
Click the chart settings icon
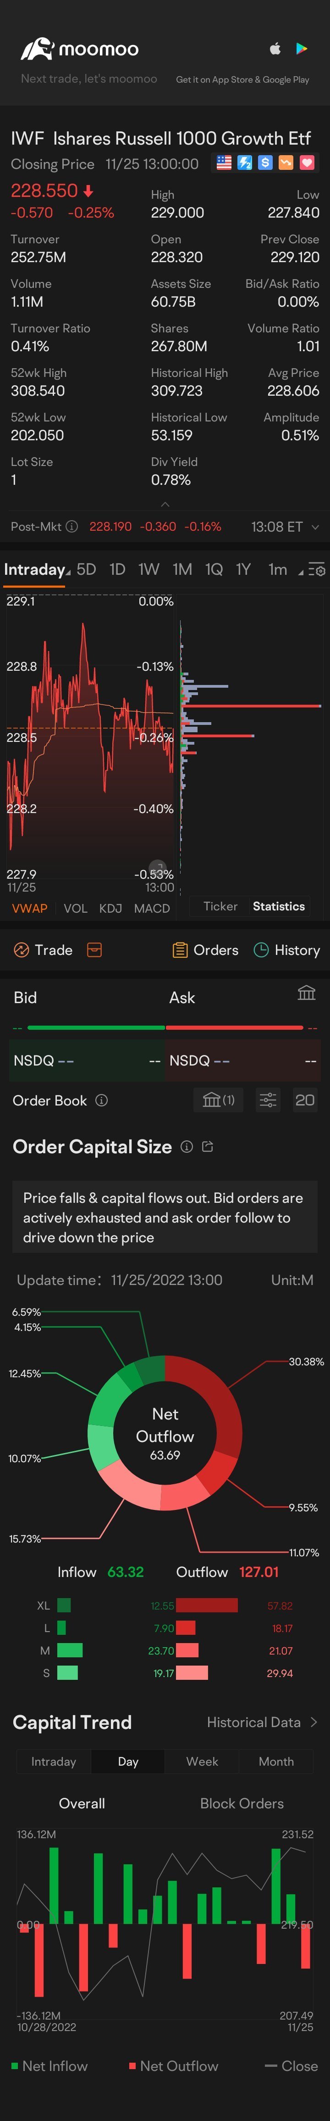tap(317, 570)
